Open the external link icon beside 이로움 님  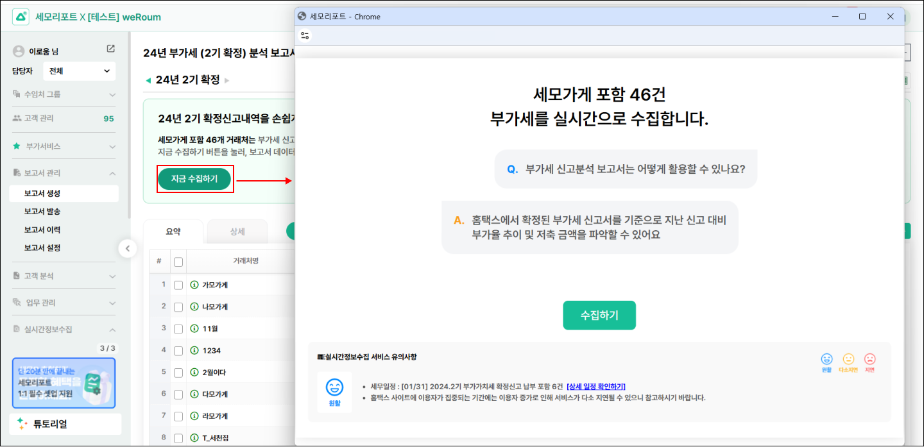(110, 49)
